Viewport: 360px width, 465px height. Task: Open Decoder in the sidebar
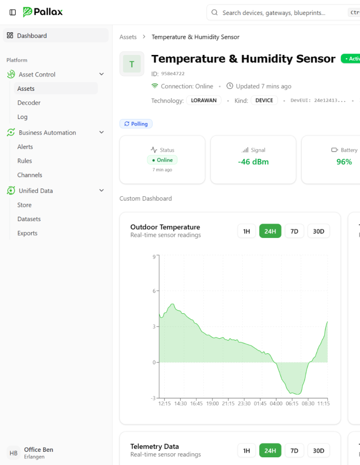(29, 103)
